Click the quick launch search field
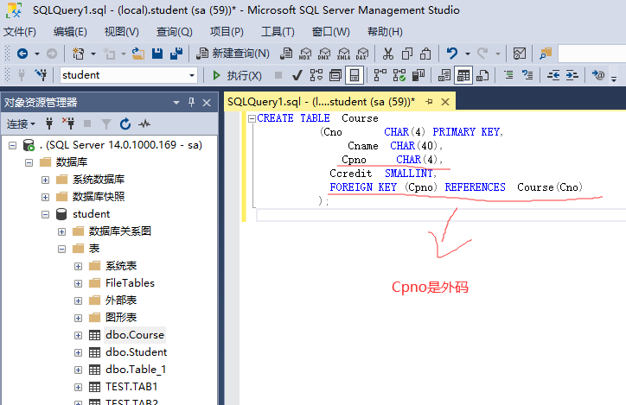The height and width of the screenshot is (405, 626). click(x=591, y=54)
